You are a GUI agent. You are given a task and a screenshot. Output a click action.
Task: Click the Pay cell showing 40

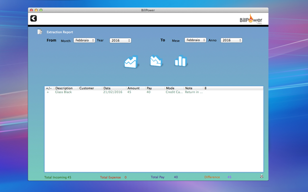pyautogui.click(x=148, y=92)
